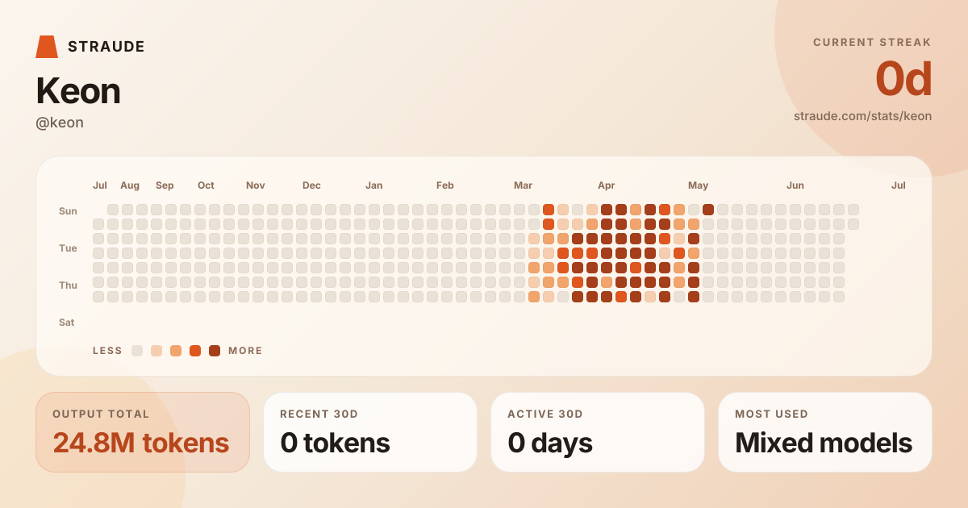Click the lightest gray legend swatch

(137, 351)
